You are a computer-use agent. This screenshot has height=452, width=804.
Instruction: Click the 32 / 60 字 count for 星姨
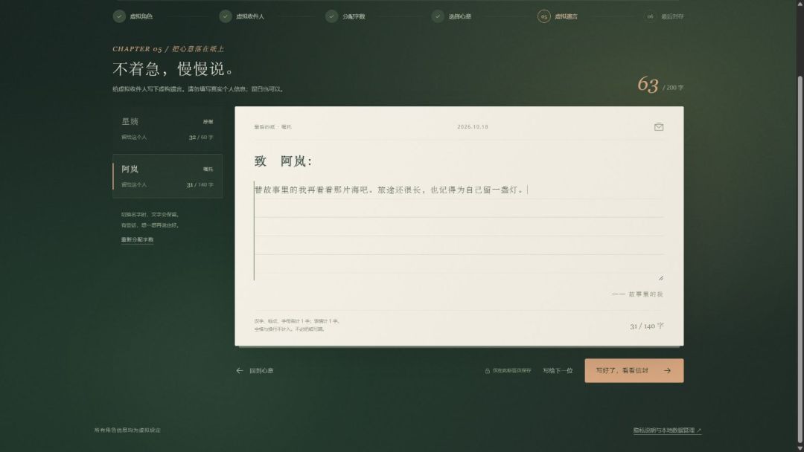pos(201,138)
